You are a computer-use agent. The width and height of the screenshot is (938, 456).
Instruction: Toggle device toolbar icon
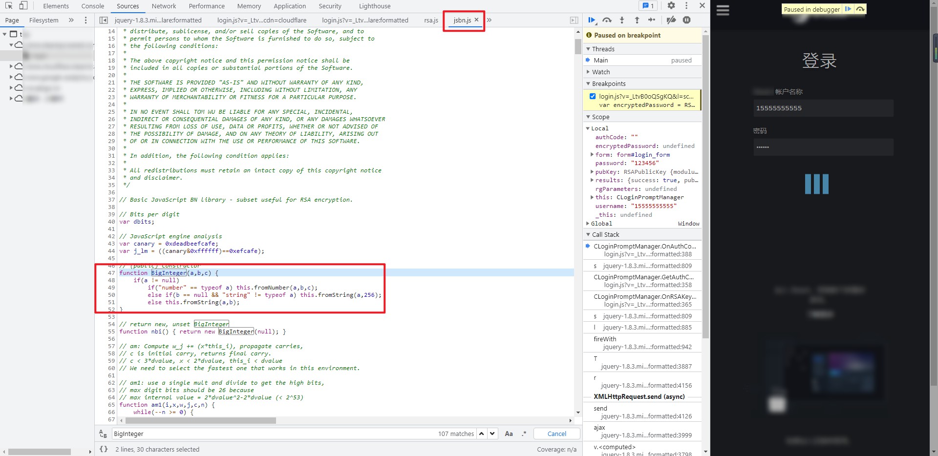[x=23, y=6]
